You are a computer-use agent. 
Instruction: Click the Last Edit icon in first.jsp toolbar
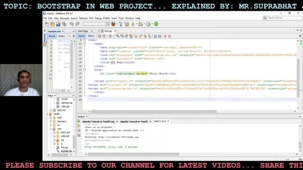click(x=99, y=36)
